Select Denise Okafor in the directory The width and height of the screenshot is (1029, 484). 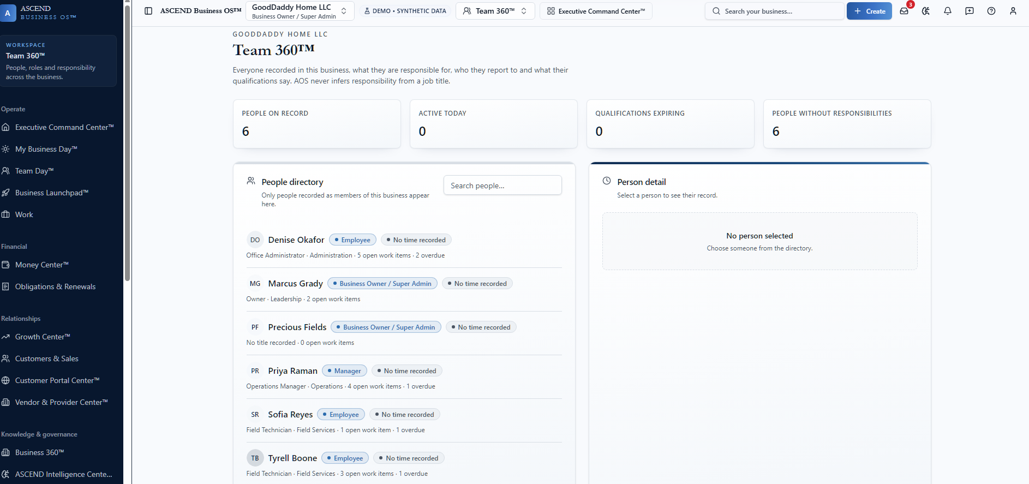(404, 247)
